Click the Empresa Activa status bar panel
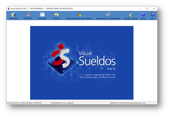Screen dimensions: 170x117 tap(80, 103)
